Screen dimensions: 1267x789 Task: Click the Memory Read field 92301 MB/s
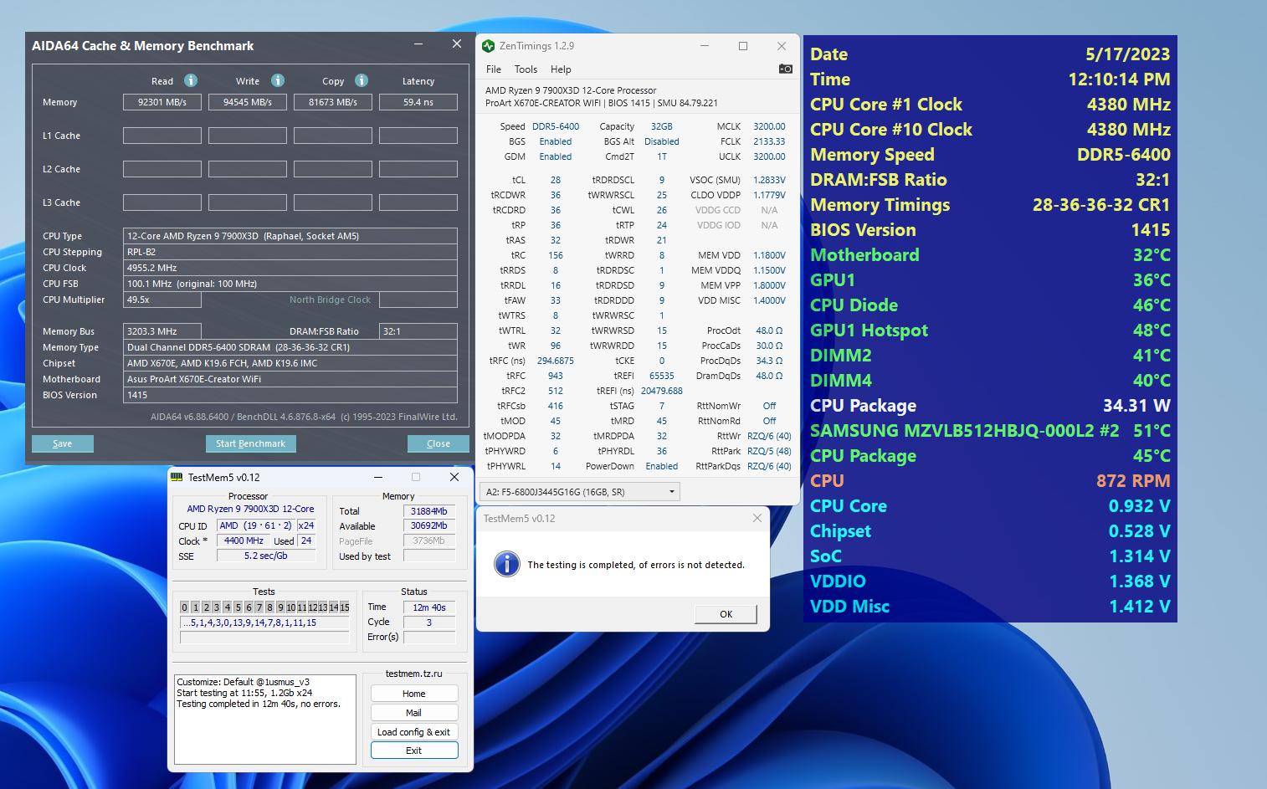tap(162, 102)
